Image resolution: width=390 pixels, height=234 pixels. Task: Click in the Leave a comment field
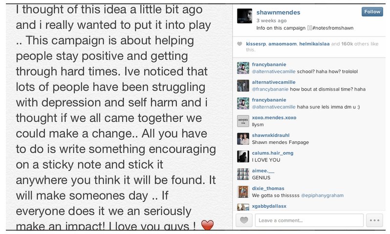click(x=309, y=220)
